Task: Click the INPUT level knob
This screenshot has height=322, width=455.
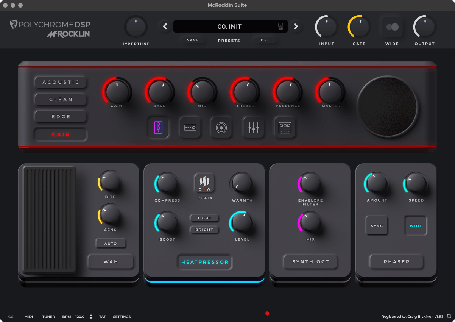Action: coord(326,27)
